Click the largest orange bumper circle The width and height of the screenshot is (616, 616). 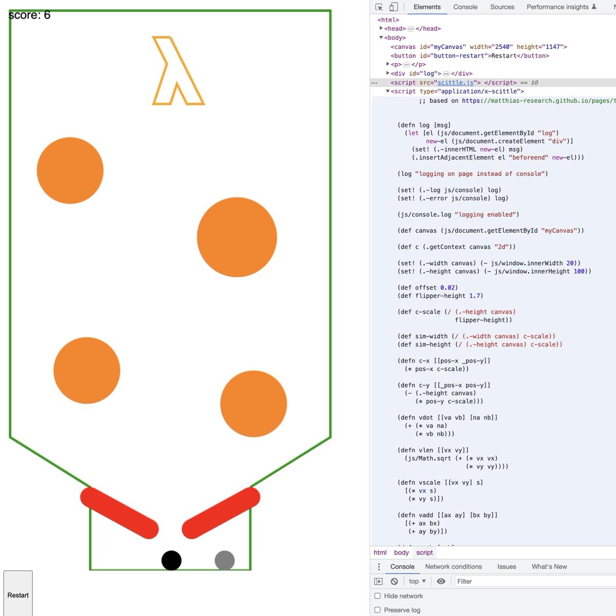(237, 237)
